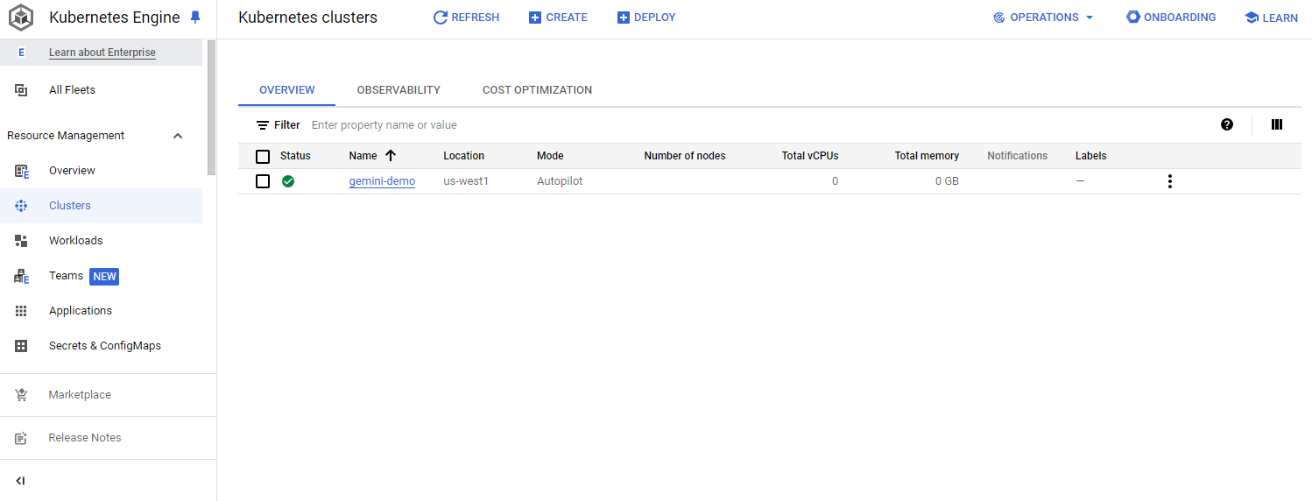Sort by Name using the arrow
The image size is (1312, 501).
tap(391, 156)
